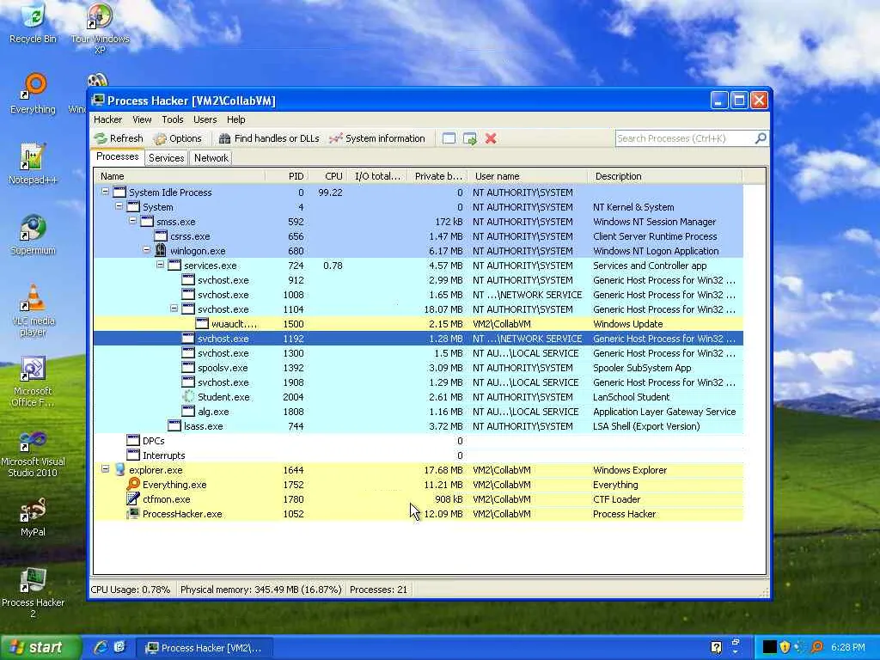The width and height of the screenshot is (880, 660).
Task: Open the Options toolbar button
Action: pos(178,138)
